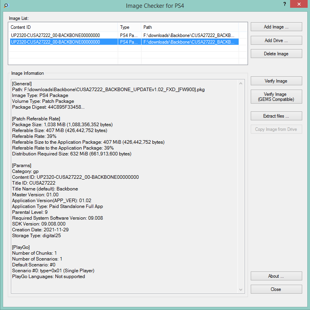This screenshot has width=310, height=310.
Task: Click the Package Digest 44C895F33458 line
Action: tap(48, 107)
